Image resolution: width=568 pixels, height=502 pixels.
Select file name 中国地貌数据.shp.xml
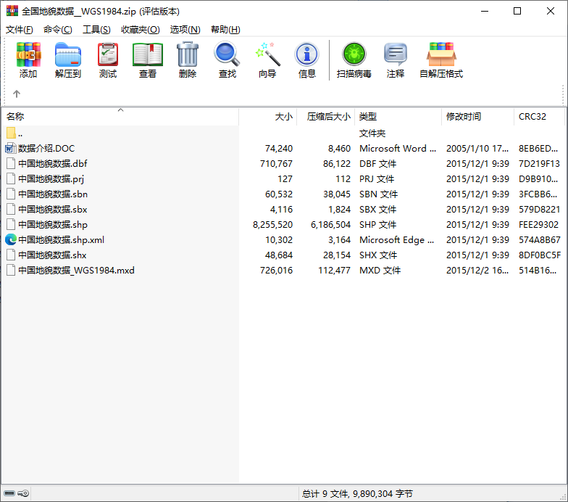click(x=61, y=239)
